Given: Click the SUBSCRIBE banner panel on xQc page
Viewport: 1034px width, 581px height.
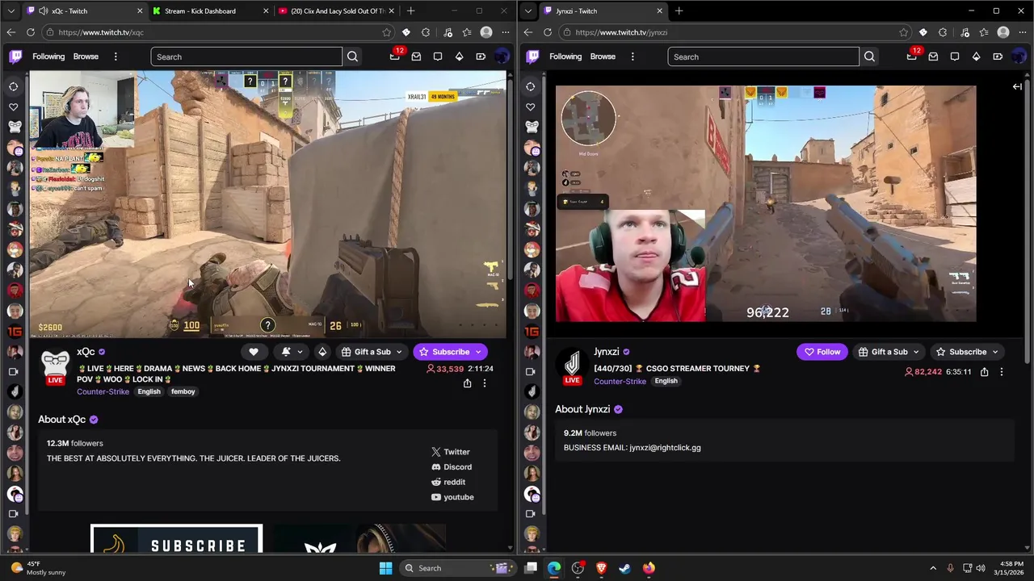Looking at the screenshot, I should click(x=177, y=539).
